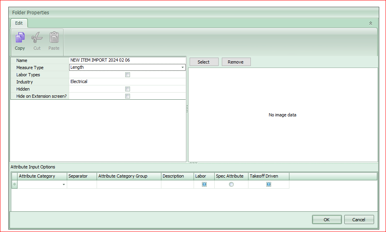Click Select to choose an image

[x=204, y=62]
